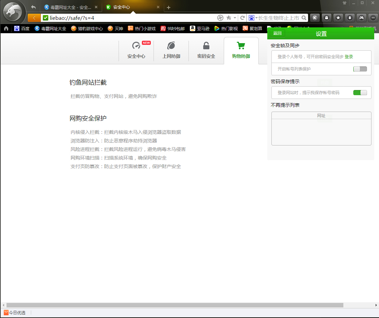Disable the password save prompt toggle
This screenshot has height=318, width=379.
click(360, 92)
